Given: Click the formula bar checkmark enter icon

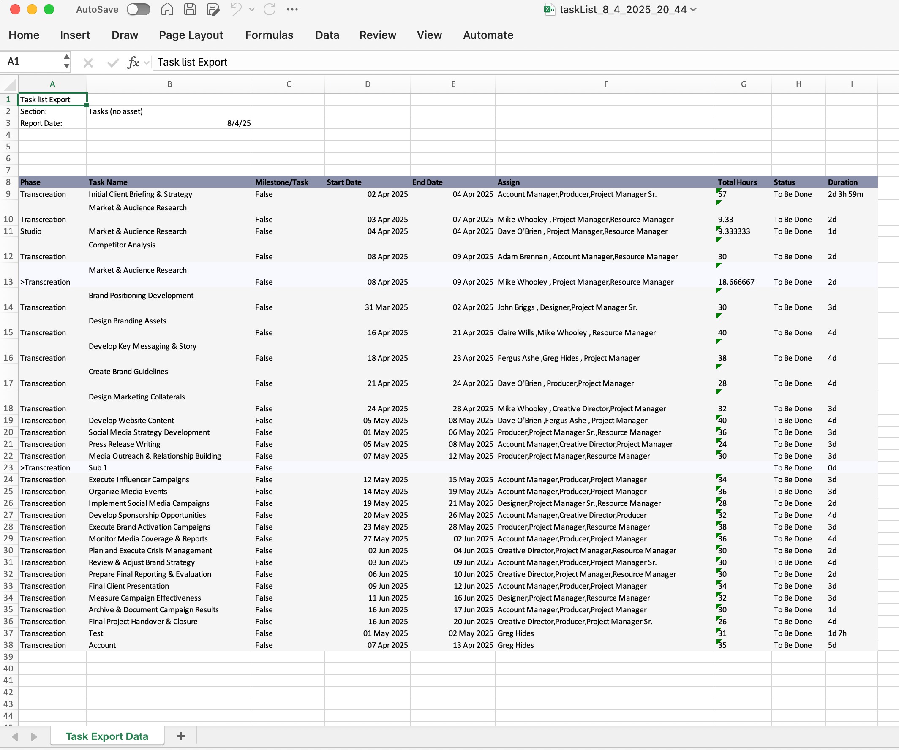Looking at the screenshot, I should (113, 63).
